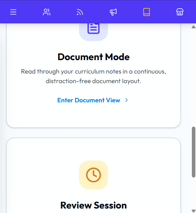Open the store/shop icon

[180, 12]
